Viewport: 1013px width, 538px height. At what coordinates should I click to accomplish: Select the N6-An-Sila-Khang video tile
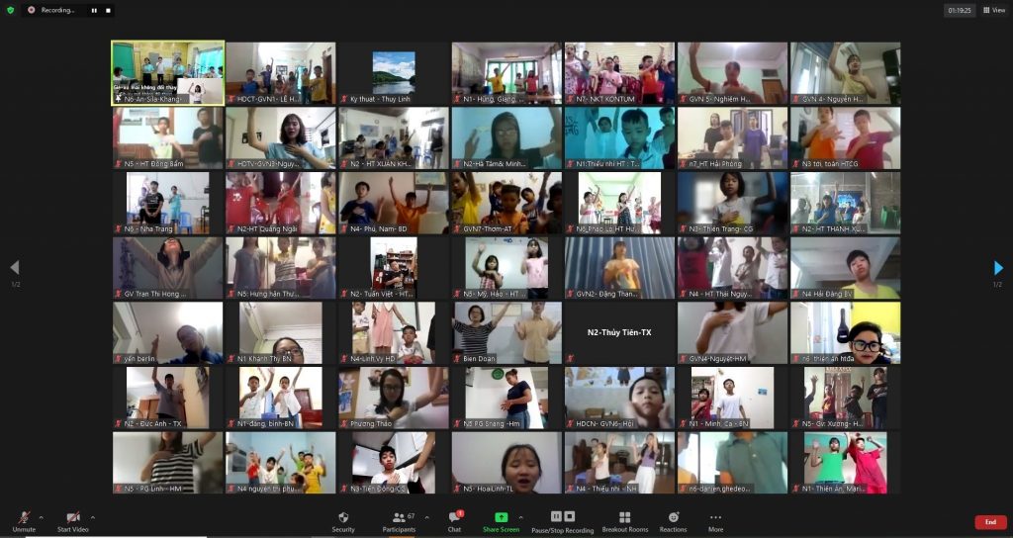[168, 73]
